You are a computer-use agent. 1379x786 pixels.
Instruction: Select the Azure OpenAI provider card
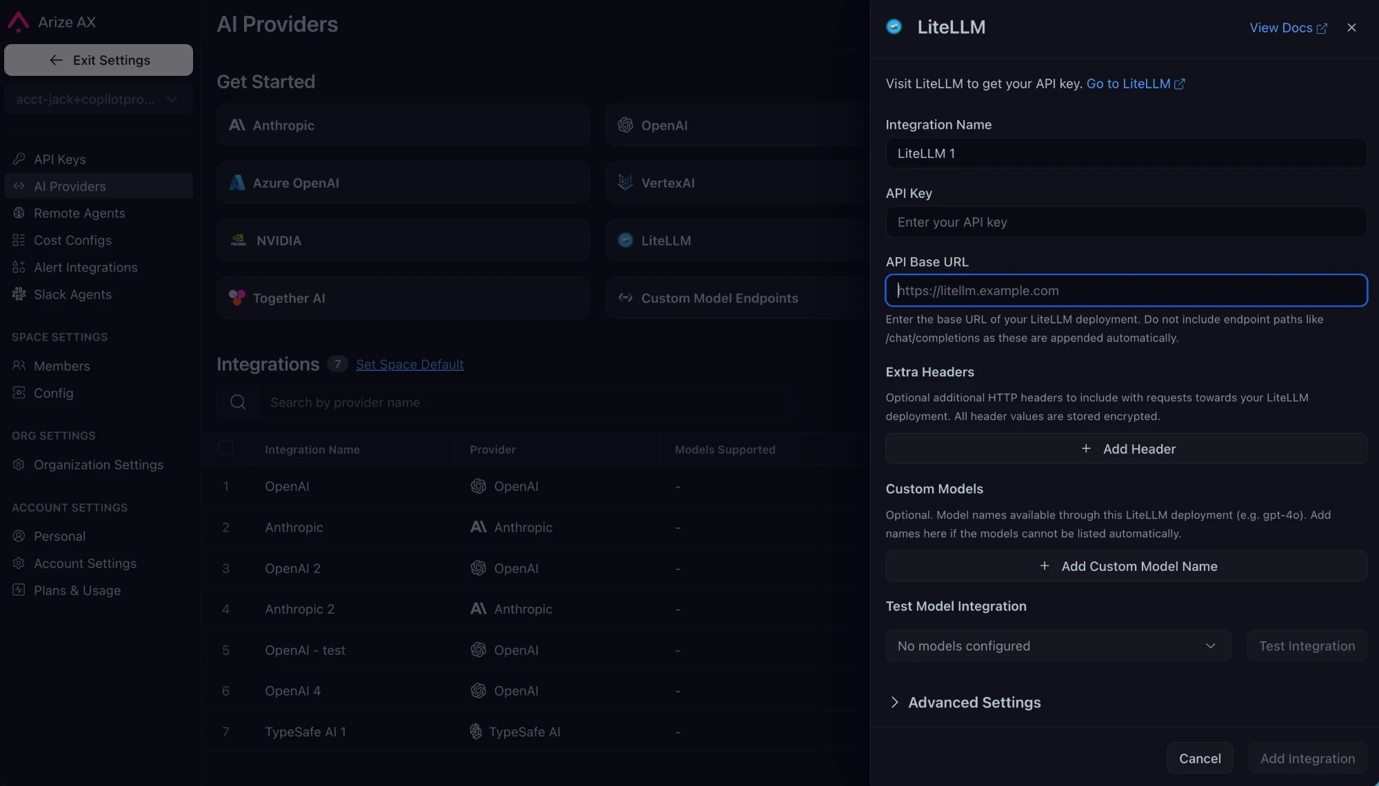click(403, 183)
